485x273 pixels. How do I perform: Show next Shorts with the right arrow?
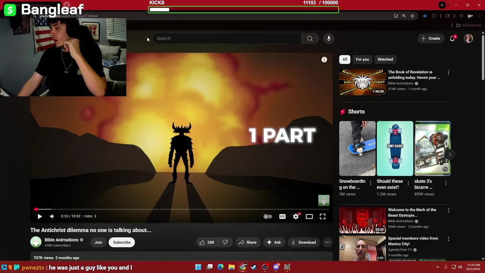pyautogui.click(x=450, y=154)
